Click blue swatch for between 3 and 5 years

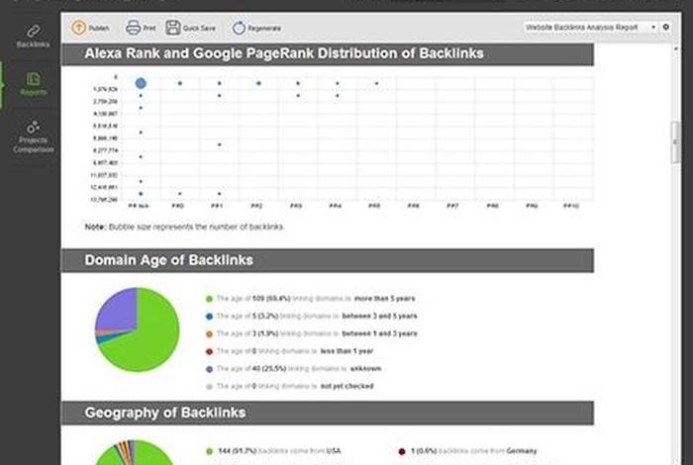(210, 317)
